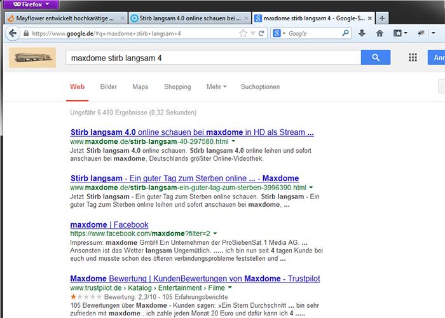
Task: Switch to the Mayflower entwickelt hochkarätige tab
Action: coord(66,18)
